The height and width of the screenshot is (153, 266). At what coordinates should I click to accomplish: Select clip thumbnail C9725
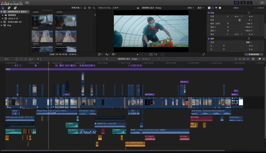pos(66,36)
